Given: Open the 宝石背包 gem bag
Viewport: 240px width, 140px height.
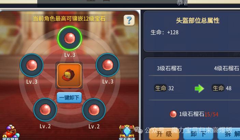Looking at the screenshot, I should (11, 132).
